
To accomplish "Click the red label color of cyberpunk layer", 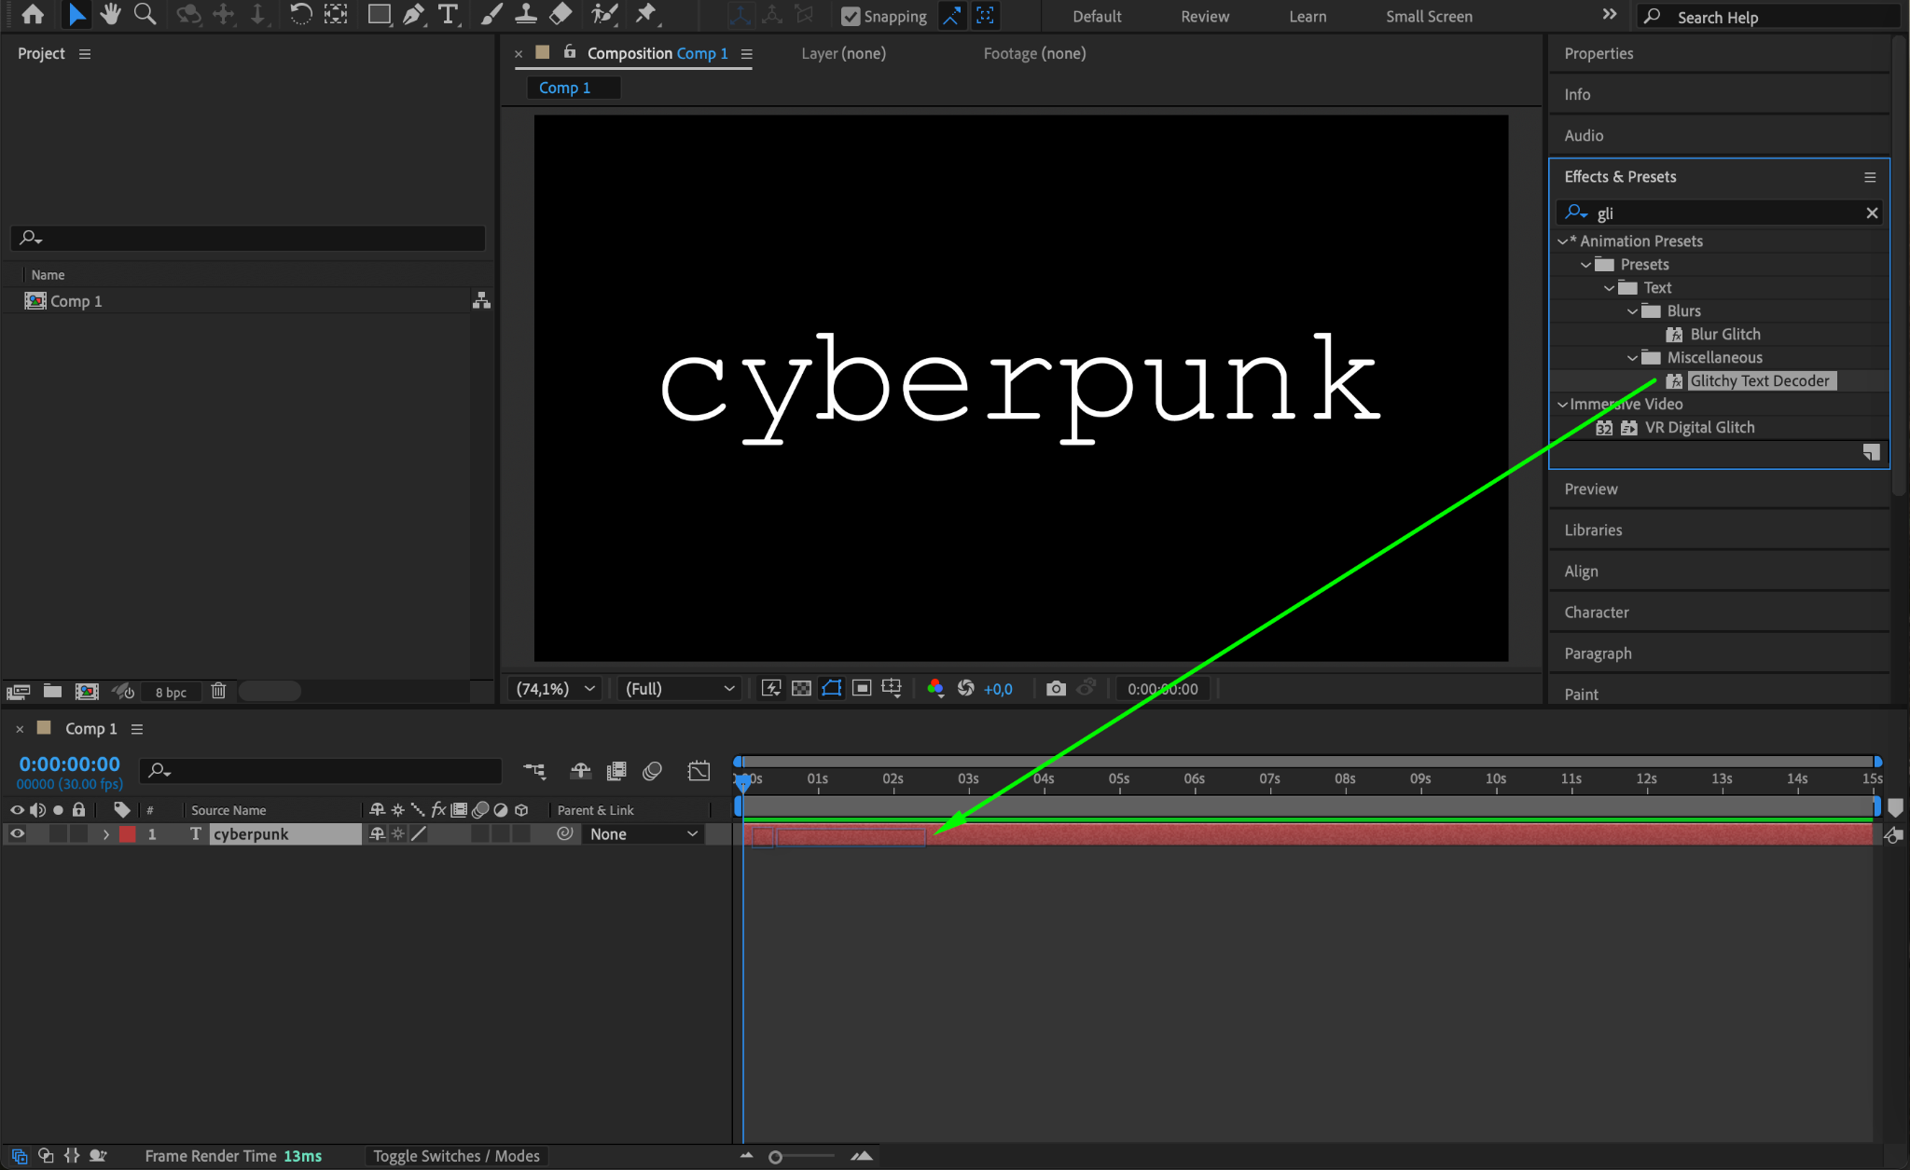I will pyautogui.click(x=128, y=834).
